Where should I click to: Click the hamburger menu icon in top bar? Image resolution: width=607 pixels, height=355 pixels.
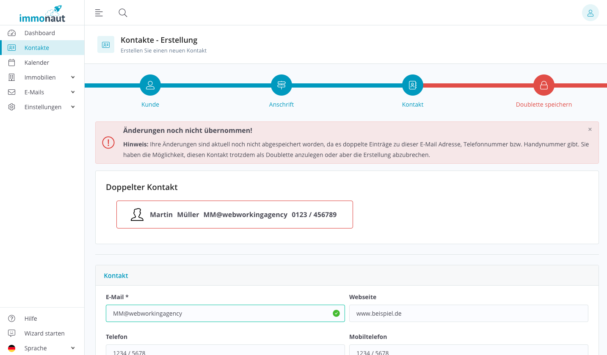point(99,13)
